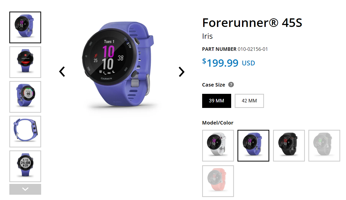This screenshot has height=200, width=346.
Task: Choose the black watch color swatch
Action: coord(289,146)
